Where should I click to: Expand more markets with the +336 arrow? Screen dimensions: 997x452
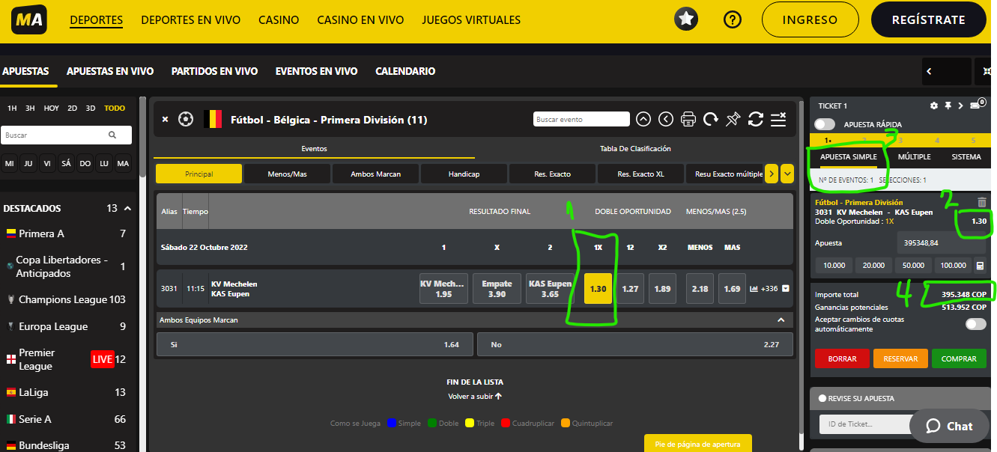[x=785, y=288]
